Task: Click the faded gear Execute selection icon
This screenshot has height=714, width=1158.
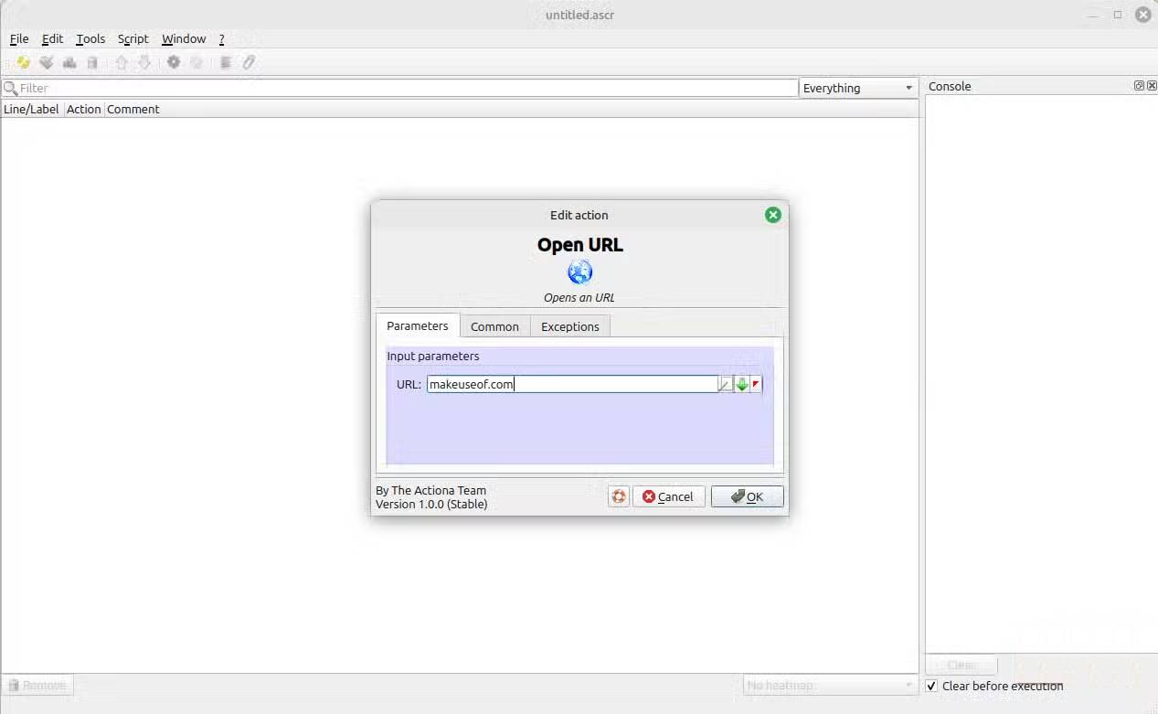Action: click(x=196, y=62)
